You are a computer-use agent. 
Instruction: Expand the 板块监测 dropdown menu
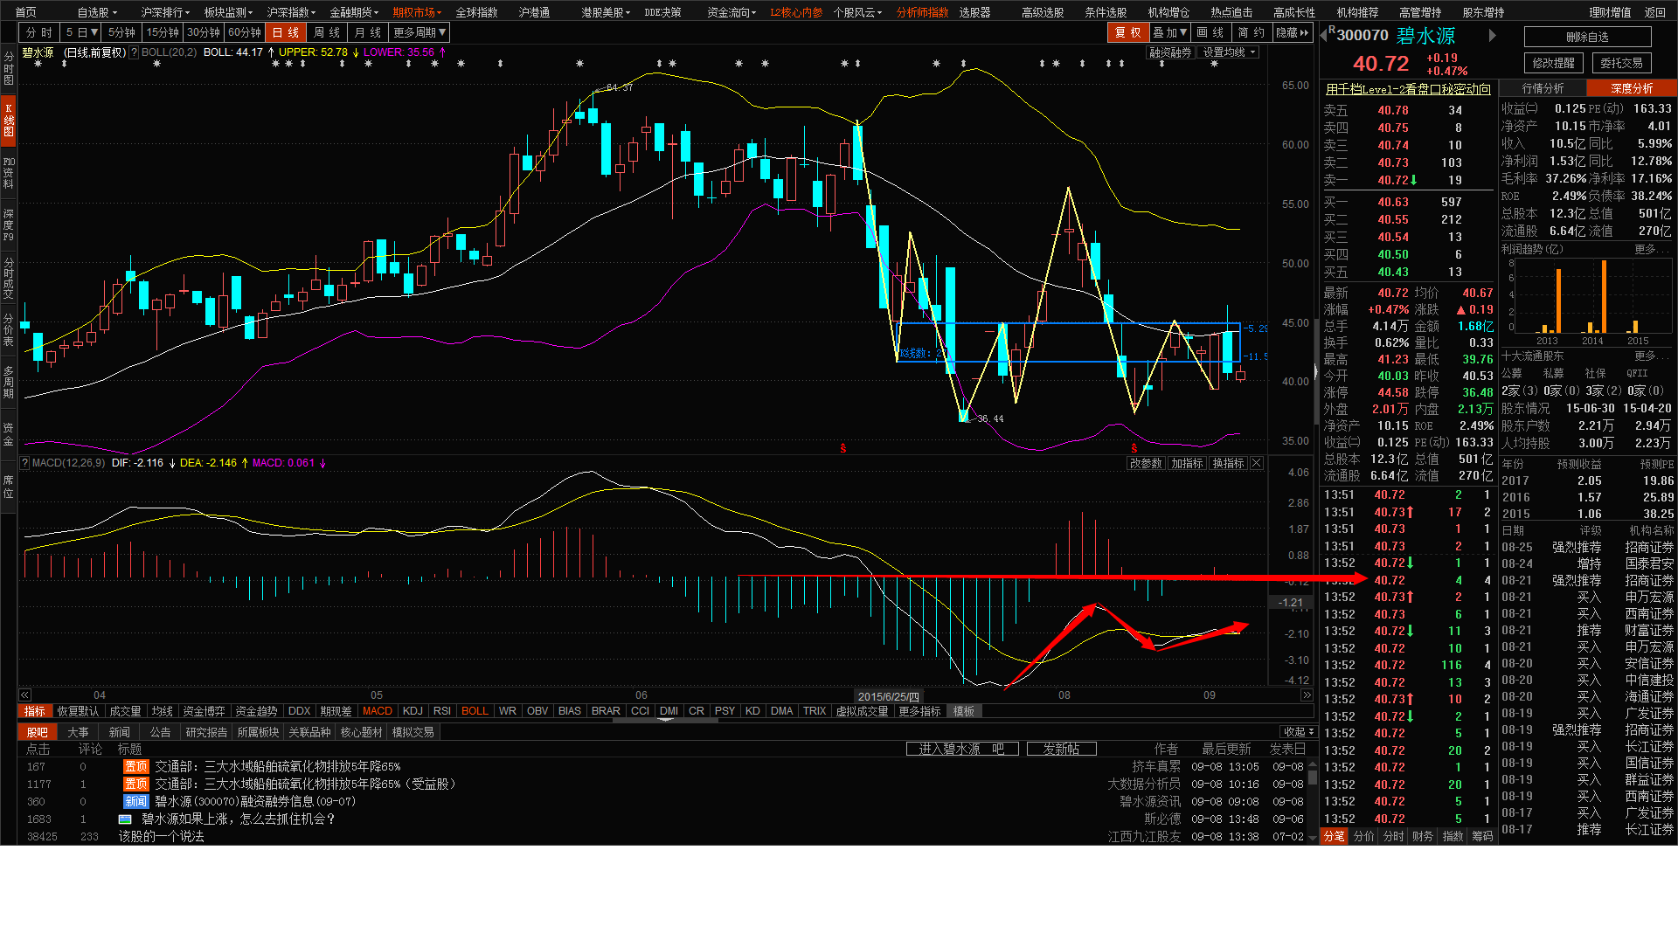[x=228, y=12]
